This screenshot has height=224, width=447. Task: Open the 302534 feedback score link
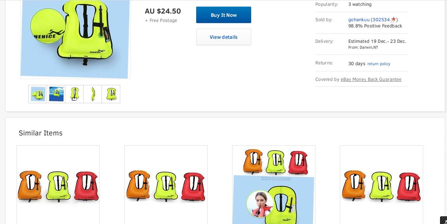coord(381,19)
